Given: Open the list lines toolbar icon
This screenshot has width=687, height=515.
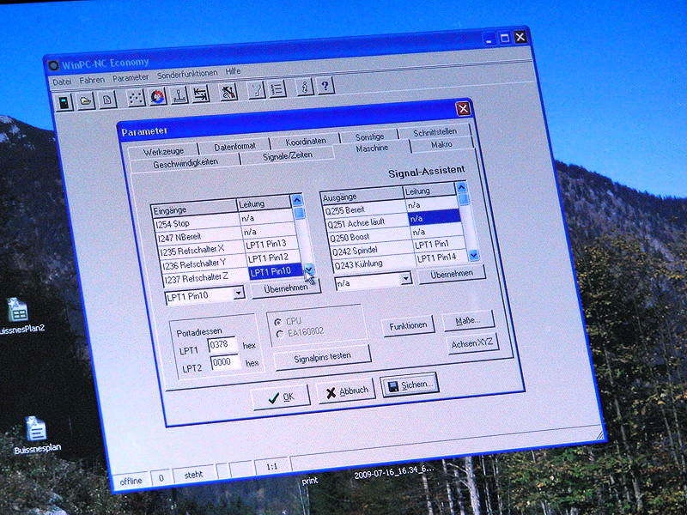Looking at the screenshot, I should [x=277, y=89].
